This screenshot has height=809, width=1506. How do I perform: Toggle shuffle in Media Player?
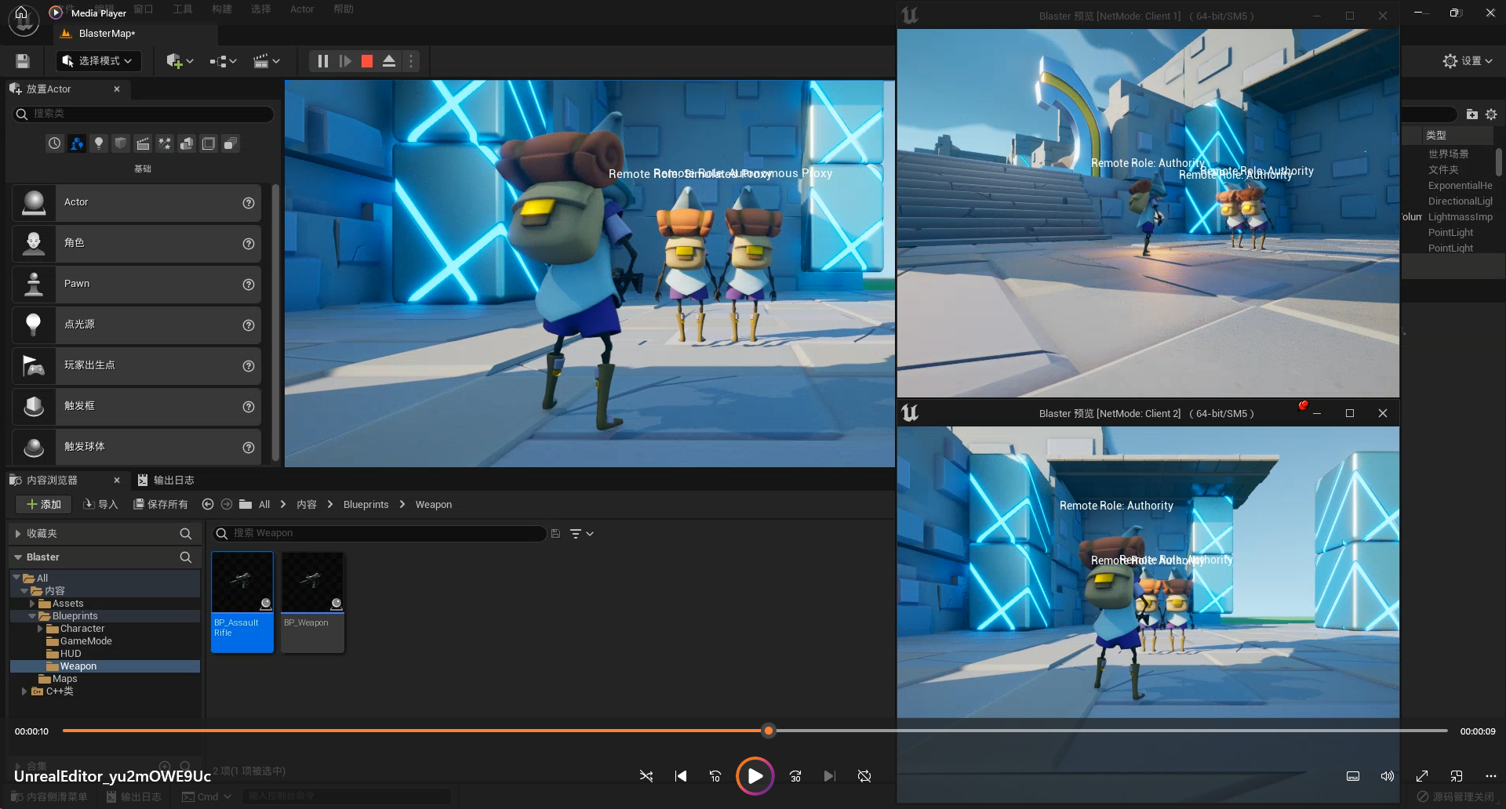646,776
